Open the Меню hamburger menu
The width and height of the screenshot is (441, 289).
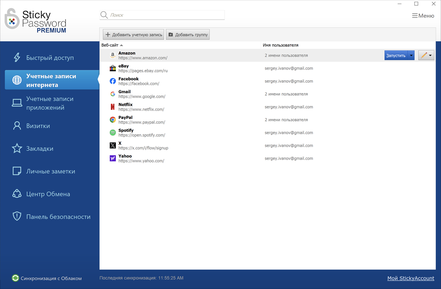click(423, 16)
